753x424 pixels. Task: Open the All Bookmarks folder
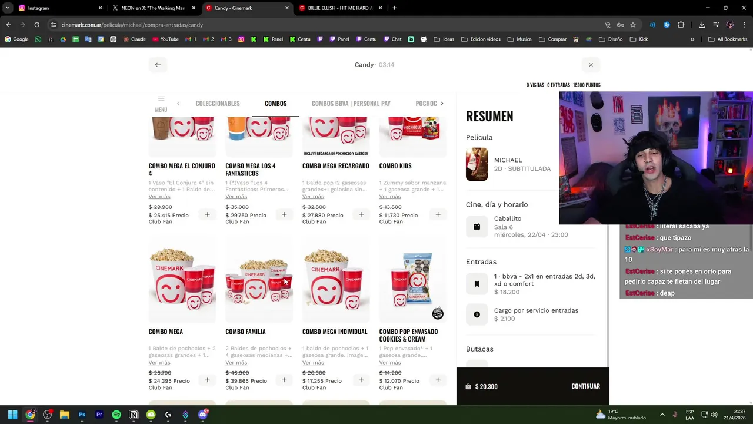(x=728, y=39)
